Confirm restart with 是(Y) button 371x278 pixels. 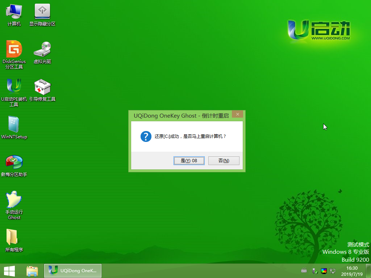tap(189, 161)
